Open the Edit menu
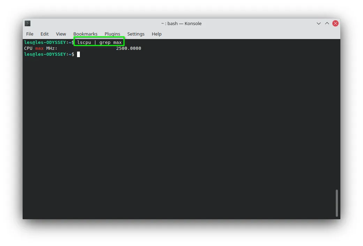 coord(44,34)
